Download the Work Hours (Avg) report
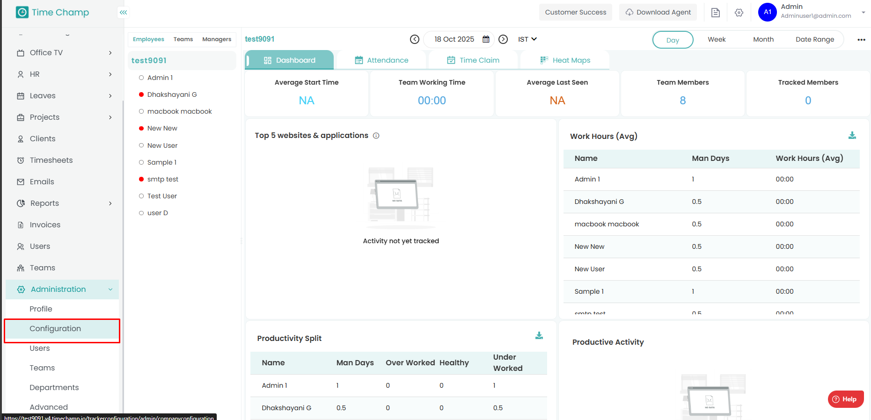This screenshot has height=420, width=871. (x=852, y=136)
